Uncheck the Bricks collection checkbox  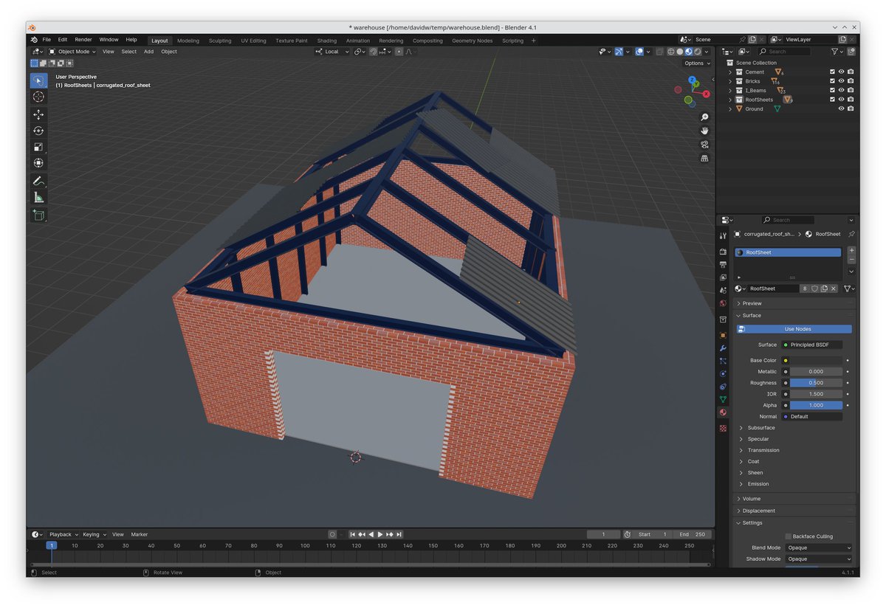[x=832, y=81]
